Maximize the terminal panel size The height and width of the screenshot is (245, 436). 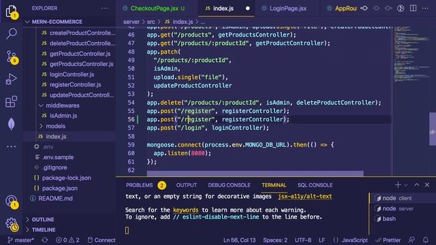pos(416,184)
